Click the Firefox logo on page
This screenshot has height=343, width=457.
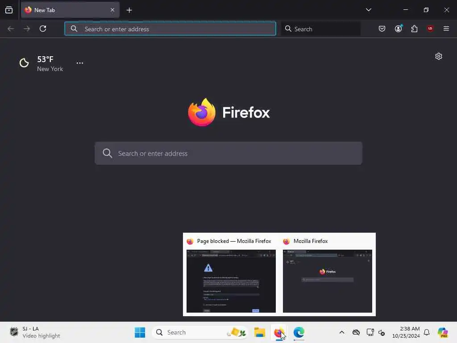coord(229,112)
